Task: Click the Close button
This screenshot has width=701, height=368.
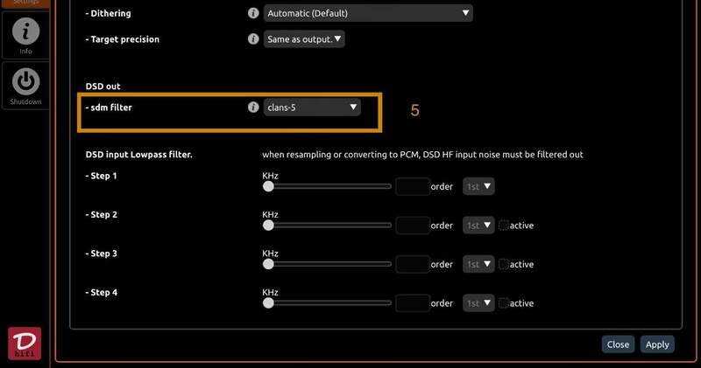Action: click(x=618, y=344)
